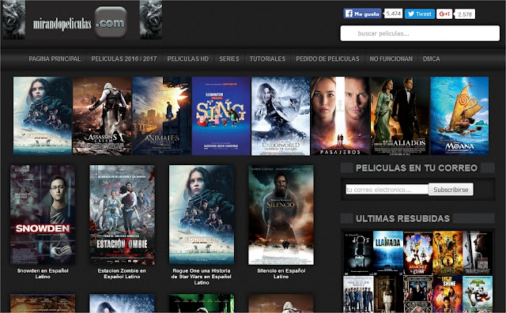
Task: Select Rogue One poster in top banner
Action: (43, 116)
